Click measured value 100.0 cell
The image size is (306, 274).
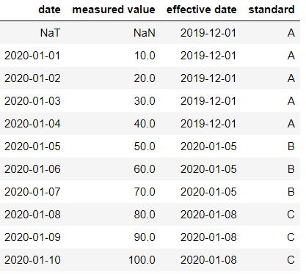(x=142, y=260)
